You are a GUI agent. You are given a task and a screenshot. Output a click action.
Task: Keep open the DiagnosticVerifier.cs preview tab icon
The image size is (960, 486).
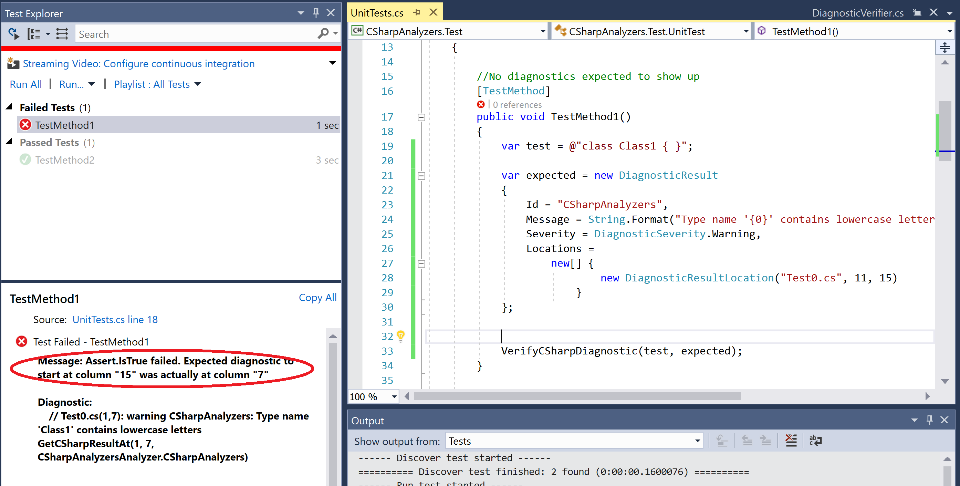(918, 13)
